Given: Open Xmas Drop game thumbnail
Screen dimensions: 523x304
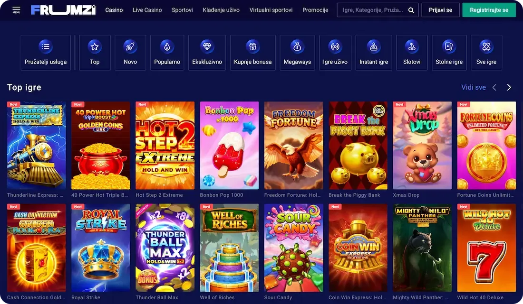Looking at the screenshot, I should (x=422, y=145).
